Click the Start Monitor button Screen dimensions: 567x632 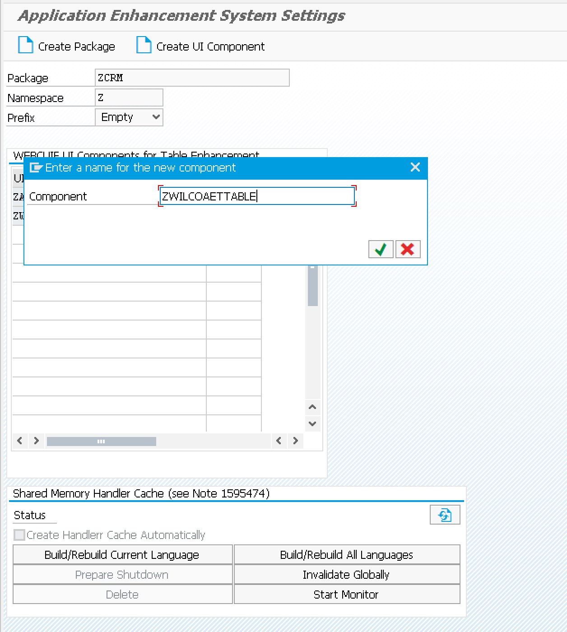pyautogui.click(x=347, y=595)
